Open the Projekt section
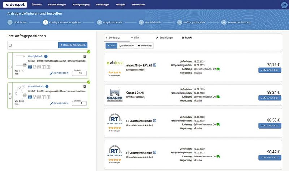 point(187,37)
